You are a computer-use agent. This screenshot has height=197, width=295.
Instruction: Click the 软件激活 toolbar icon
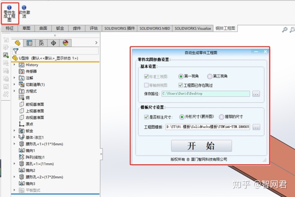coord(24,11)
